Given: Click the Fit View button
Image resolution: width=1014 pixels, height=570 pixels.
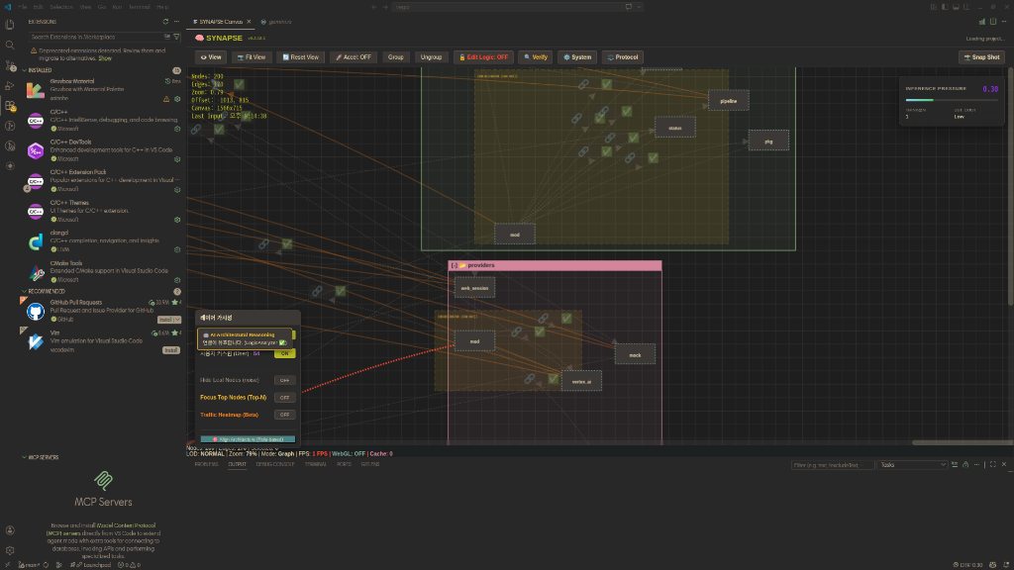Looking at the screenshot, I should (x=251, y=56).
